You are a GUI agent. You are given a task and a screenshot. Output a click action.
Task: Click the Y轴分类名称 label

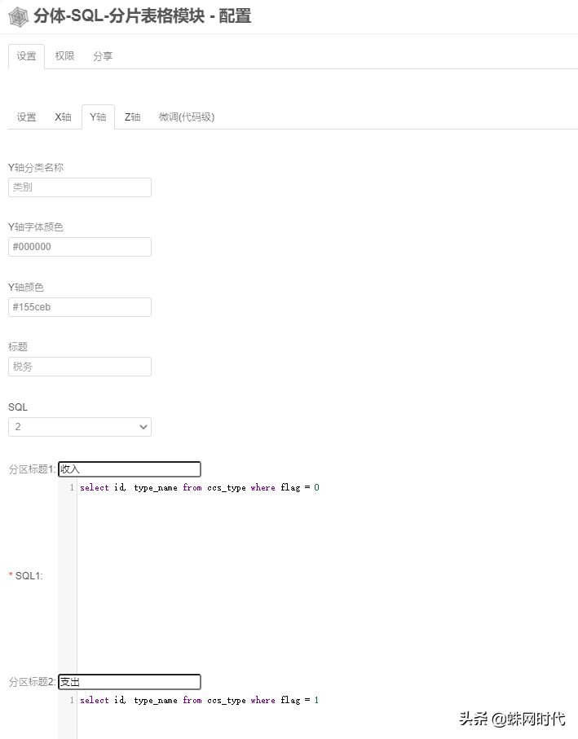tap(36, 168)
